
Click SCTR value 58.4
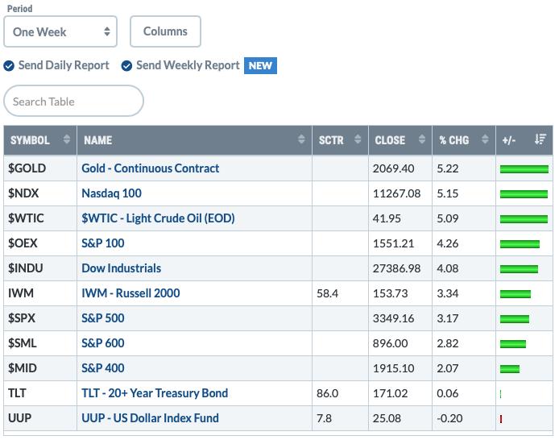[327, 293]
